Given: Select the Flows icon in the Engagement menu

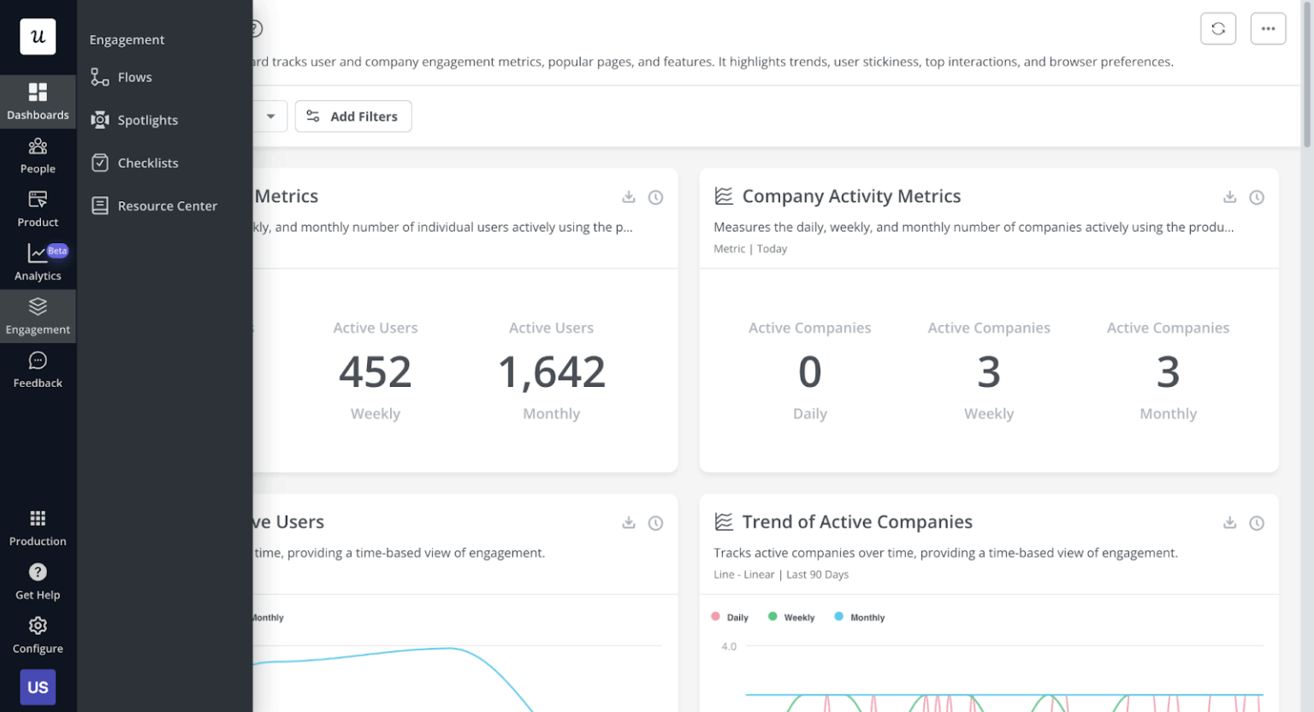Looking at the screenshot, I should [99, 77].
